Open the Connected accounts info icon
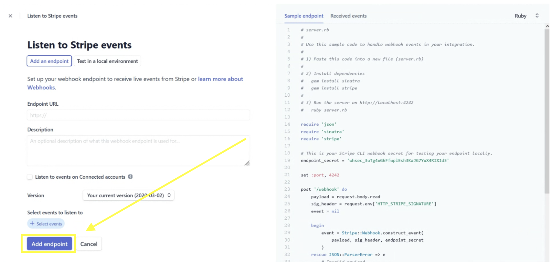The height and width of the screenshot is (271, 556). [130, 177]
